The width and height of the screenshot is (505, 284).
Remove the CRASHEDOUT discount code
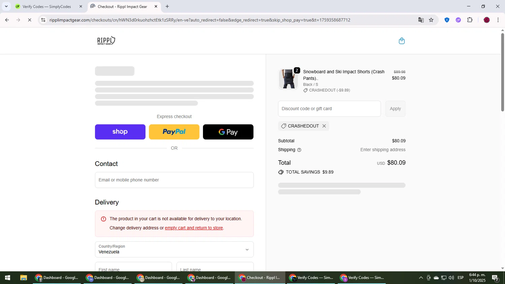tap(324, 126)
